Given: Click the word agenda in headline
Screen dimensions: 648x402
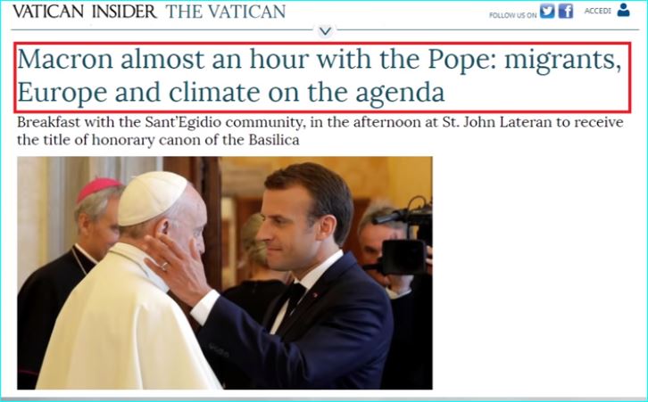Looking at the screenshot, I should click(x=400, y=94).
